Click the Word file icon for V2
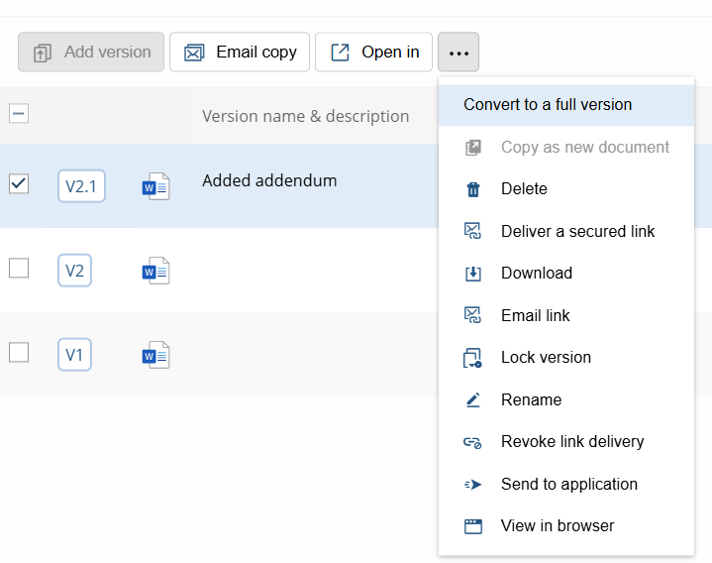Image resolution: width=712 pixels, height=563 pixels. (155, 271)
